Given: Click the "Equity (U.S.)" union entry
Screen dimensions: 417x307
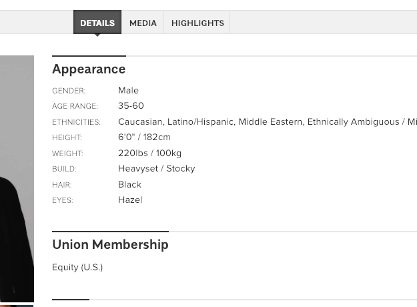Looking at the screenshot, I should coord(77,268).
